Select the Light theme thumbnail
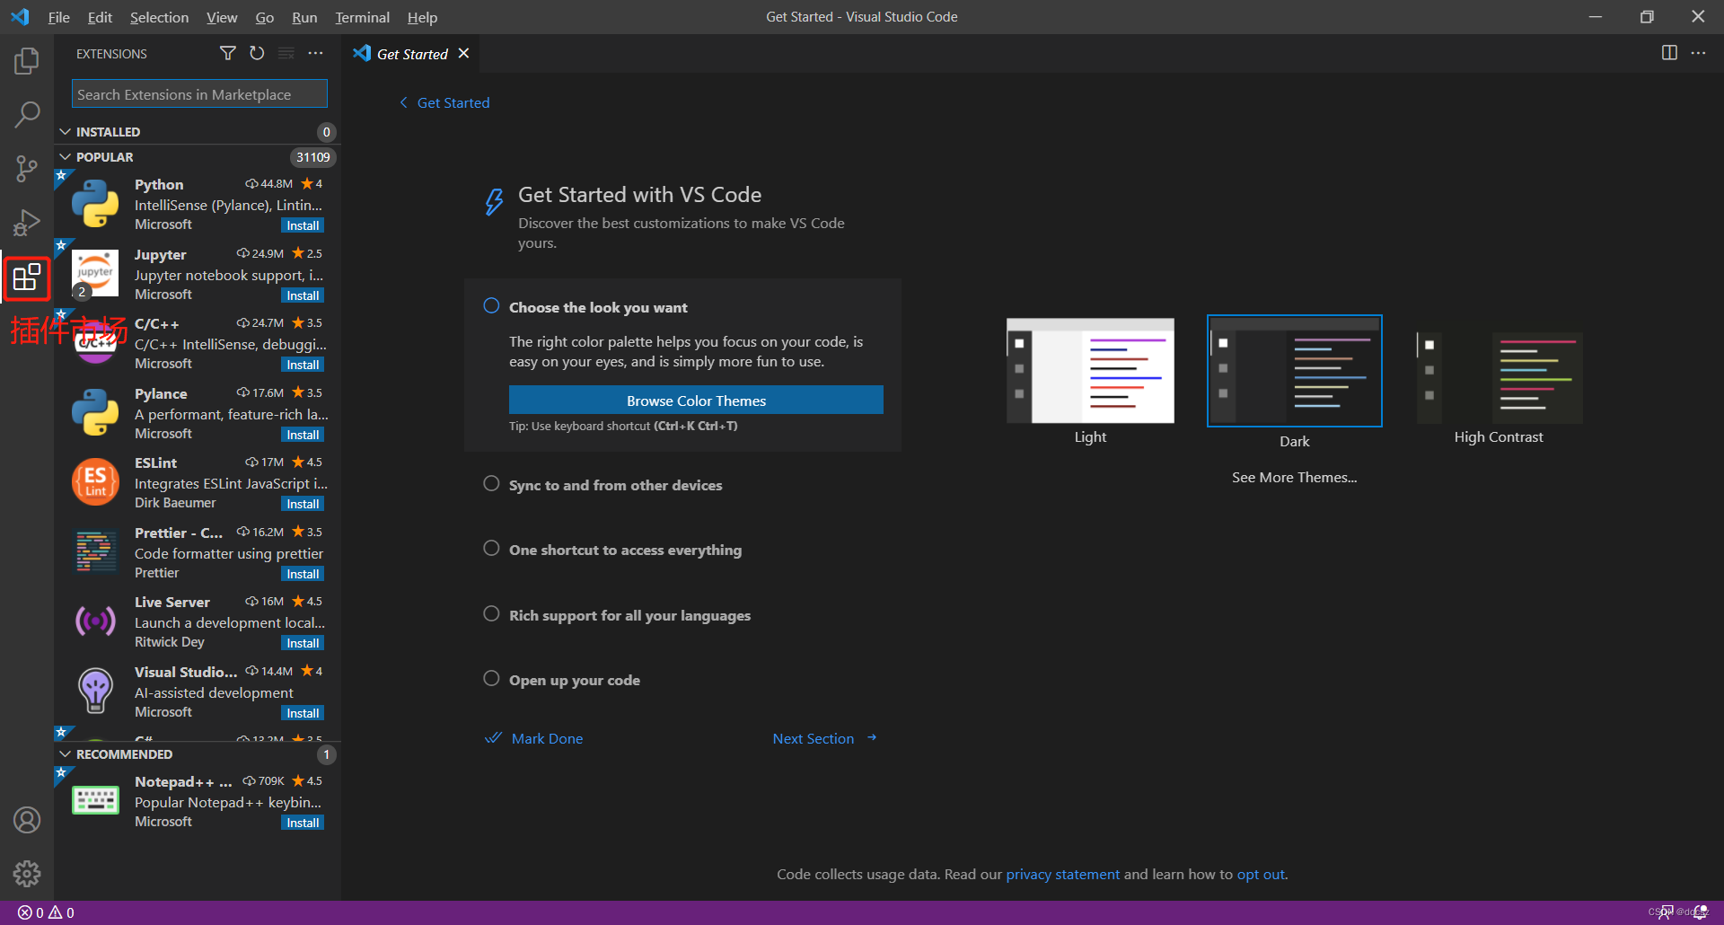The image size is (1724, 925). point(1090,371)
